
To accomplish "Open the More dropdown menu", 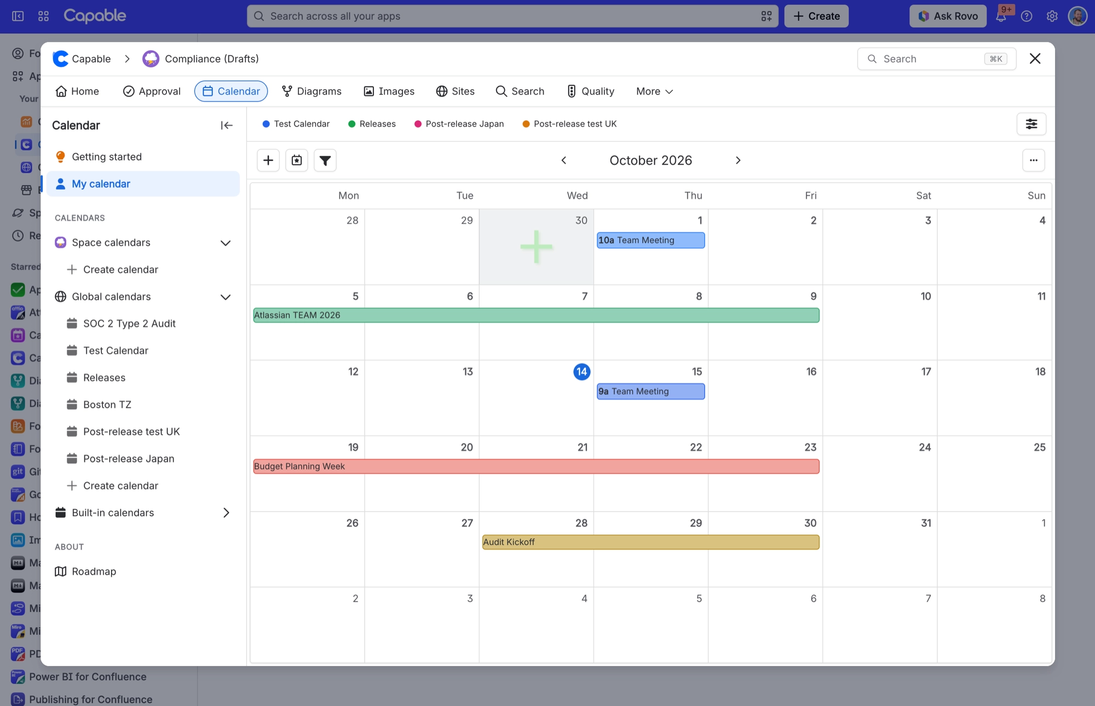I will 654,91.
